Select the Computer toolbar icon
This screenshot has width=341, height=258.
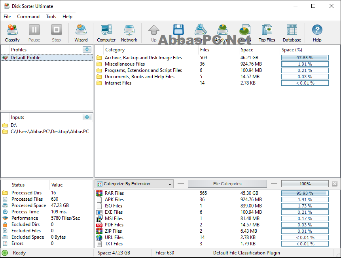(106, 33)
